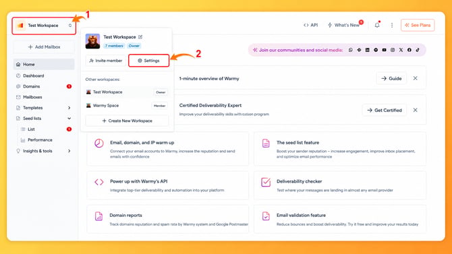Click the Warmy logo in workspace selector

pyautogui.click(x=21, y=26)
